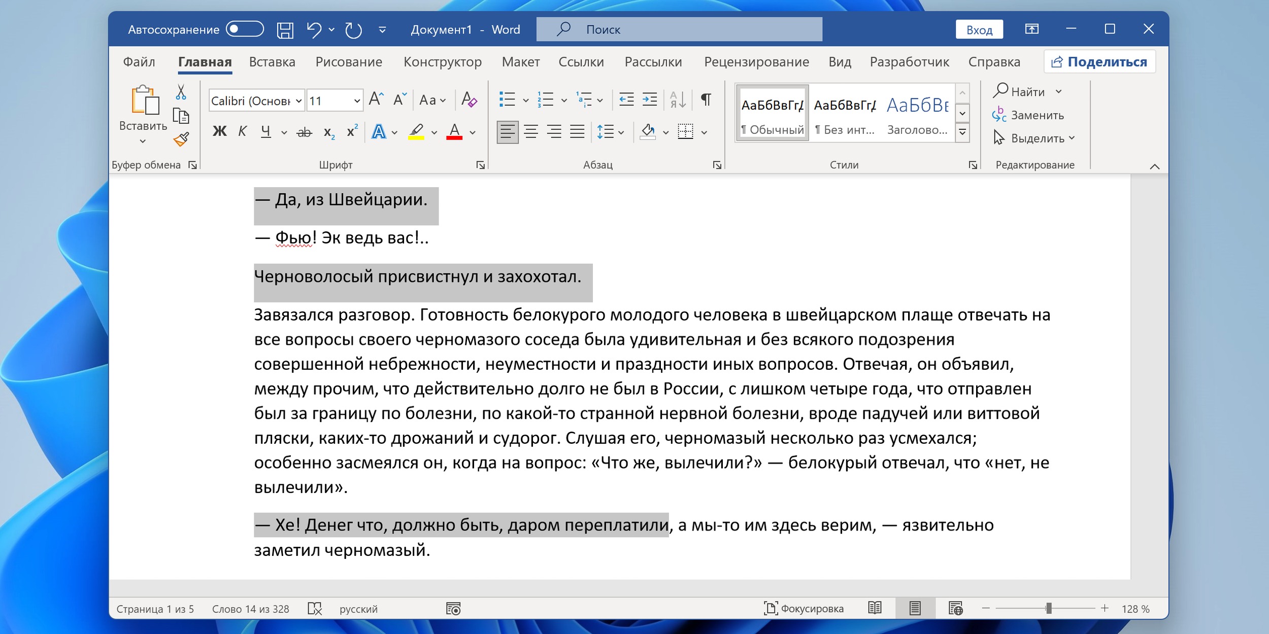Switch to the Рецензирование ribbon tab
The height and width of the screenshot is (634, 1269).
point(756,61)
